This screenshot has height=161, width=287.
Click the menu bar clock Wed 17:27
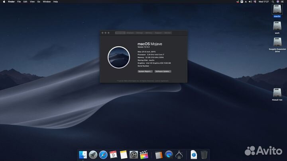[263, 2]
